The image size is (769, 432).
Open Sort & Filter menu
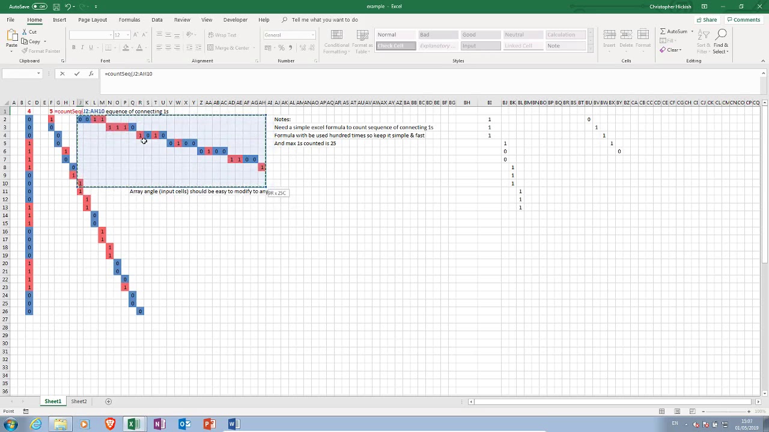(x=704, y=41)
